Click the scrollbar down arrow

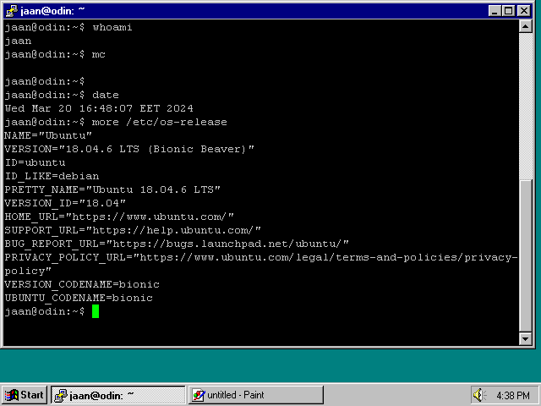tap(526, 339)
